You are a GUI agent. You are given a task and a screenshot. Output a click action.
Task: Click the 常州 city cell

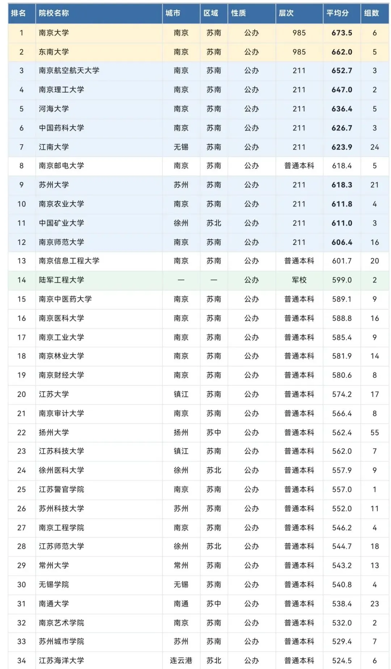click(181, 566)
